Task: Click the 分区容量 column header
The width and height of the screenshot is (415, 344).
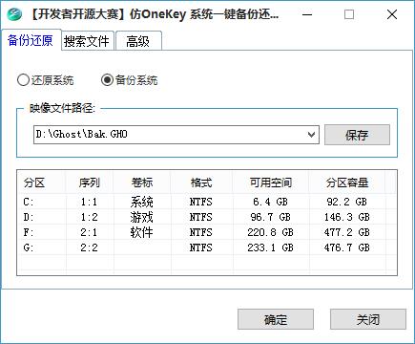Action: (347, 183)
